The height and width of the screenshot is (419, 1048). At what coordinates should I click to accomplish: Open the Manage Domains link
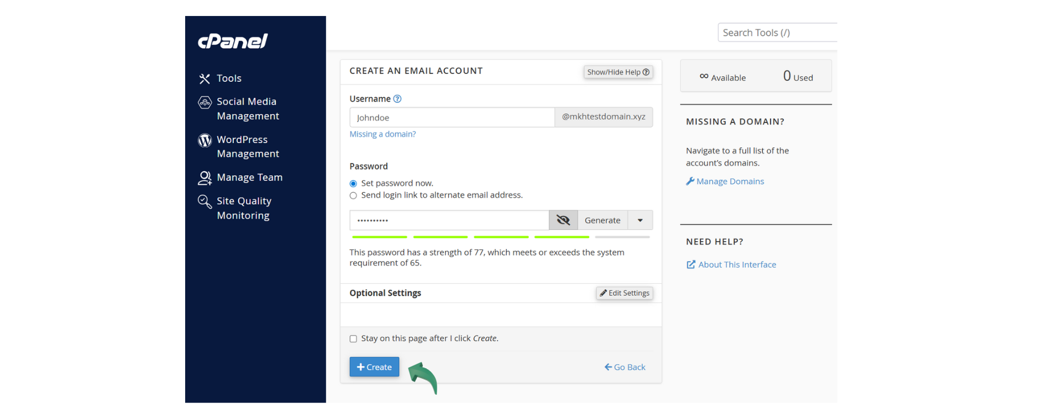click(x=725, y=181)
